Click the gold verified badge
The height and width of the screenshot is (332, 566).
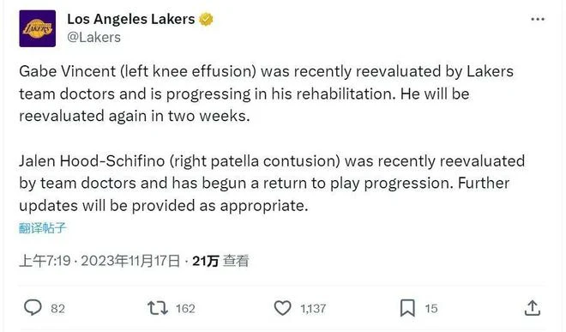[206, 19]
